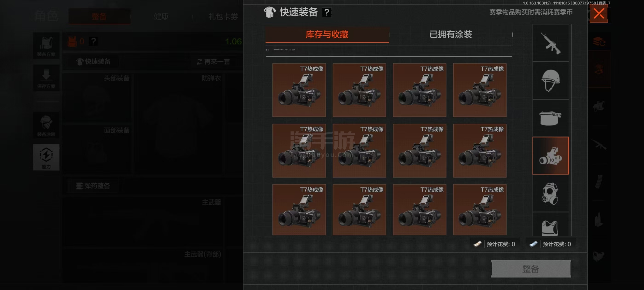Pick the third T7热成像 in the second row

point(420,151)
